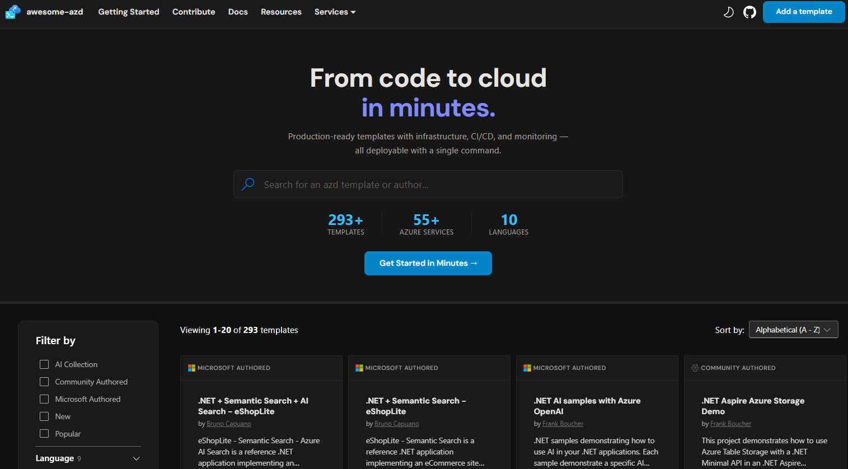Enable the New filter checkbox

(x=44, y=416)
